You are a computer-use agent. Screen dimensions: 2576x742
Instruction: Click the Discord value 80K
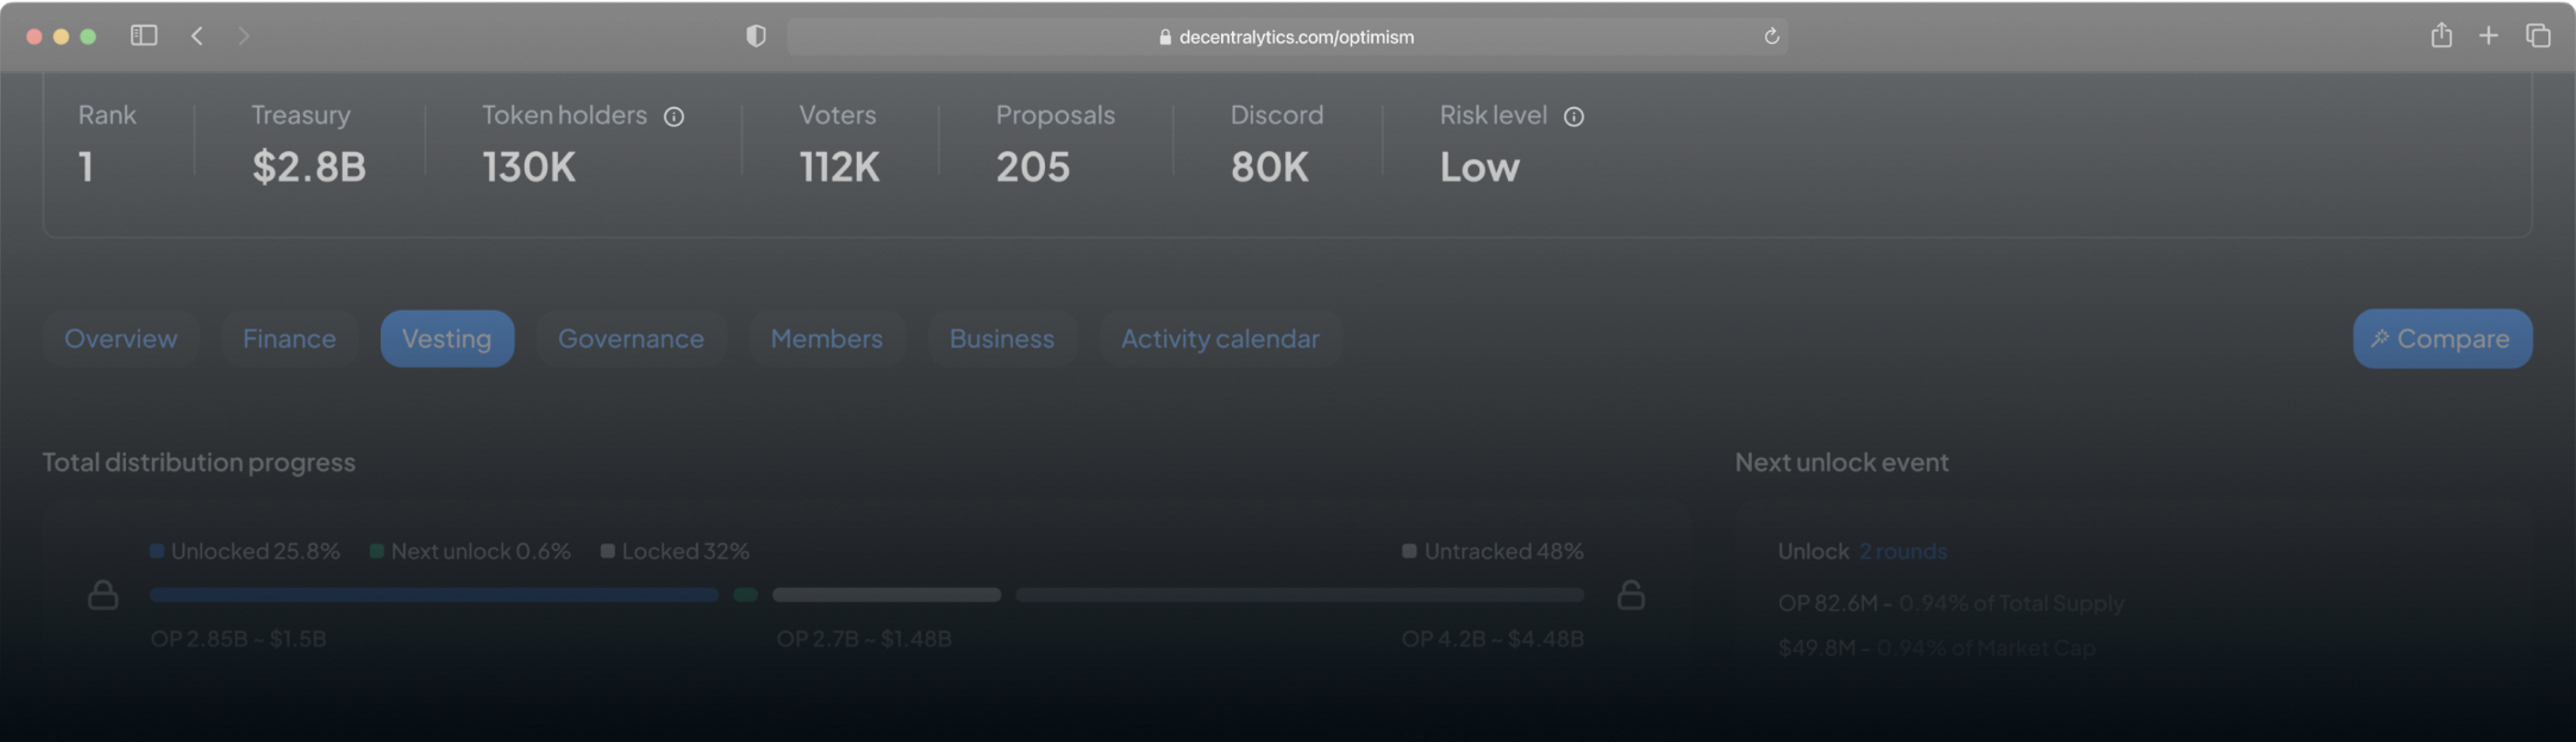1269,167
